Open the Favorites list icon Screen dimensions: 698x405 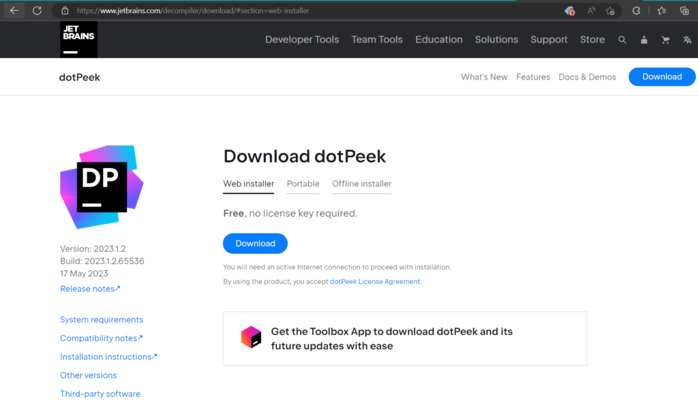(662, 11)
